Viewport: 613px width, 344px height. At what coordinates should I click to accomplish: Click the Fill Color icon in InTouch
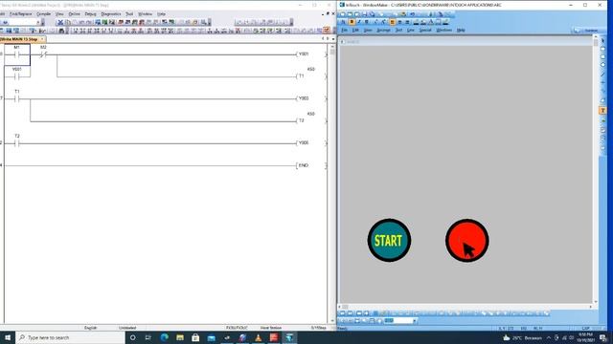click(423, 22)
